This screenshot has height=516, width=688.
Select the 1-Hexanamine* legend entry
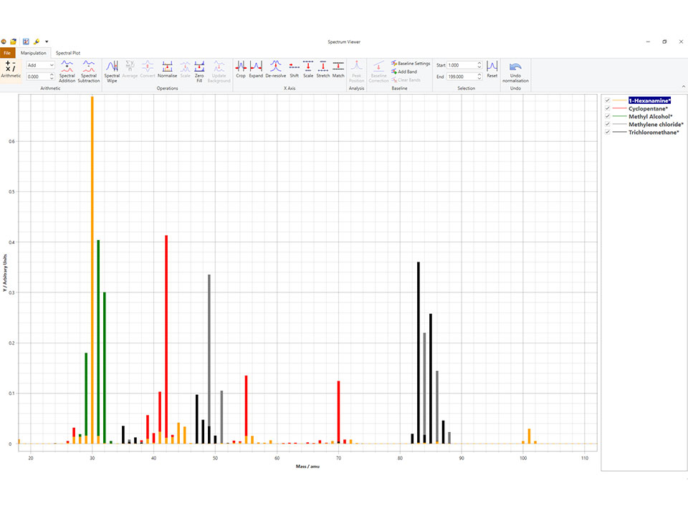[x=649, y=100]
